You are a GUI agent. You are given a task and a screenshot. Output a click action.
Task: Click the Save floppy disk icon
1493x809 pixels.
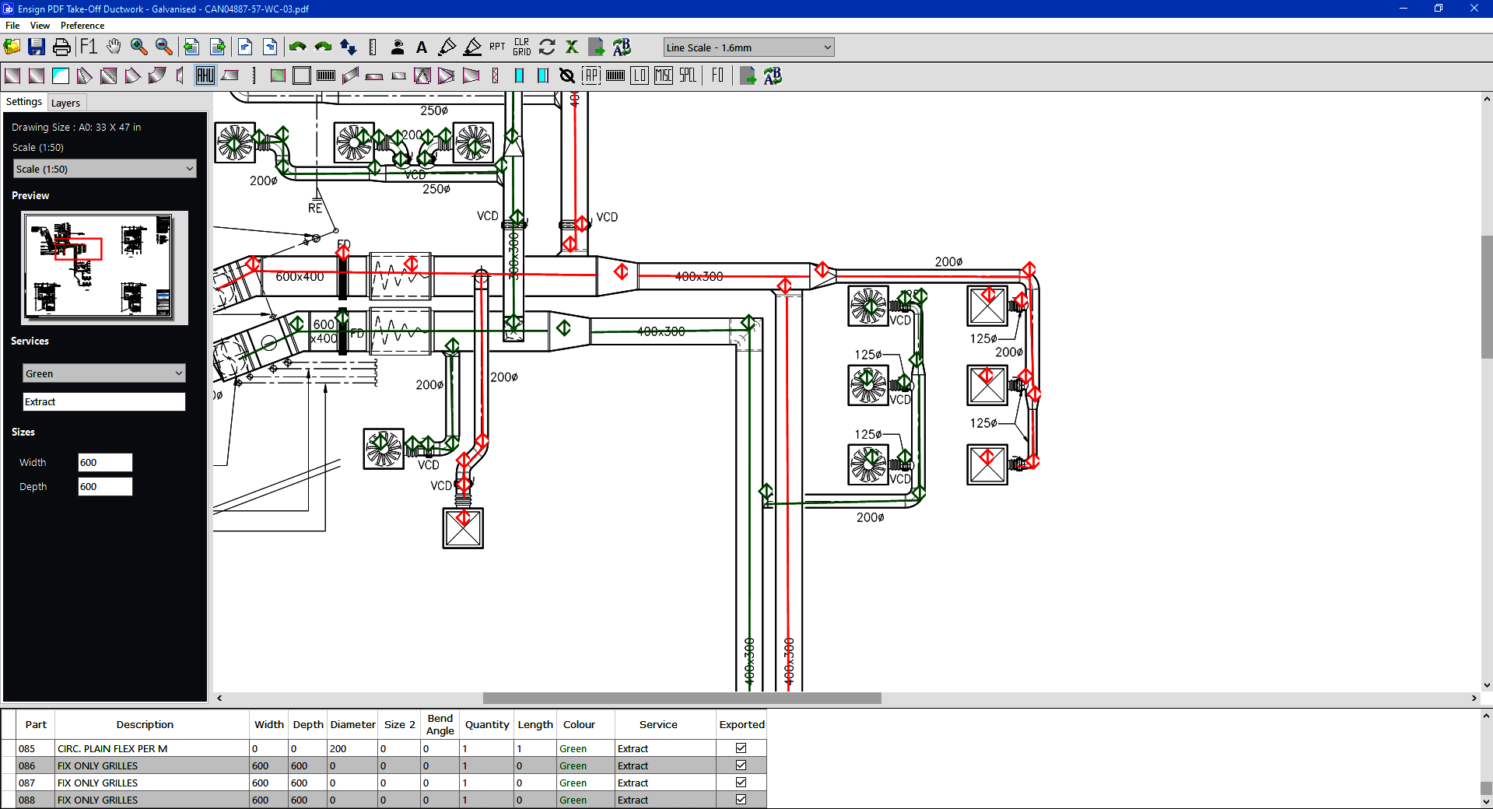pyautogui.click(x=37, y=47)
